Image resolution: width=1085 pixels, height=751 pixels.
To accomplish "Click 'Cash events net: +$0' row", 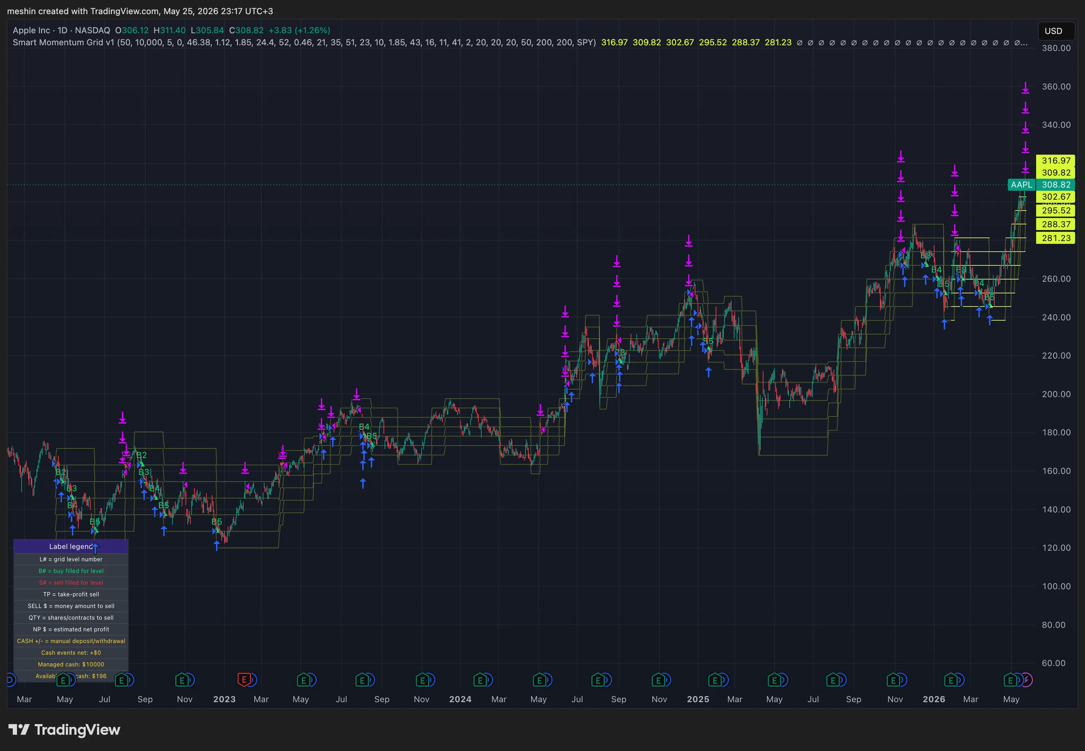I will tap(71, 653).
